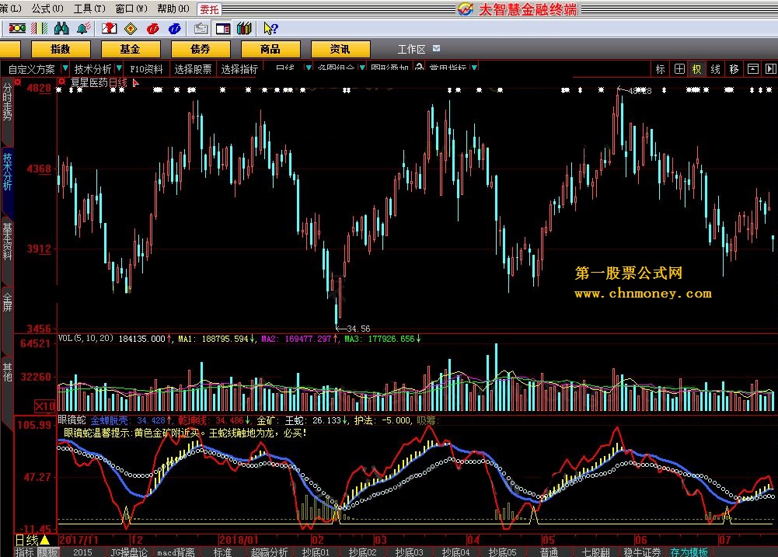Click the play-to-end panel icon at far right
Screen dimensions: 778x557
(770, 69)
